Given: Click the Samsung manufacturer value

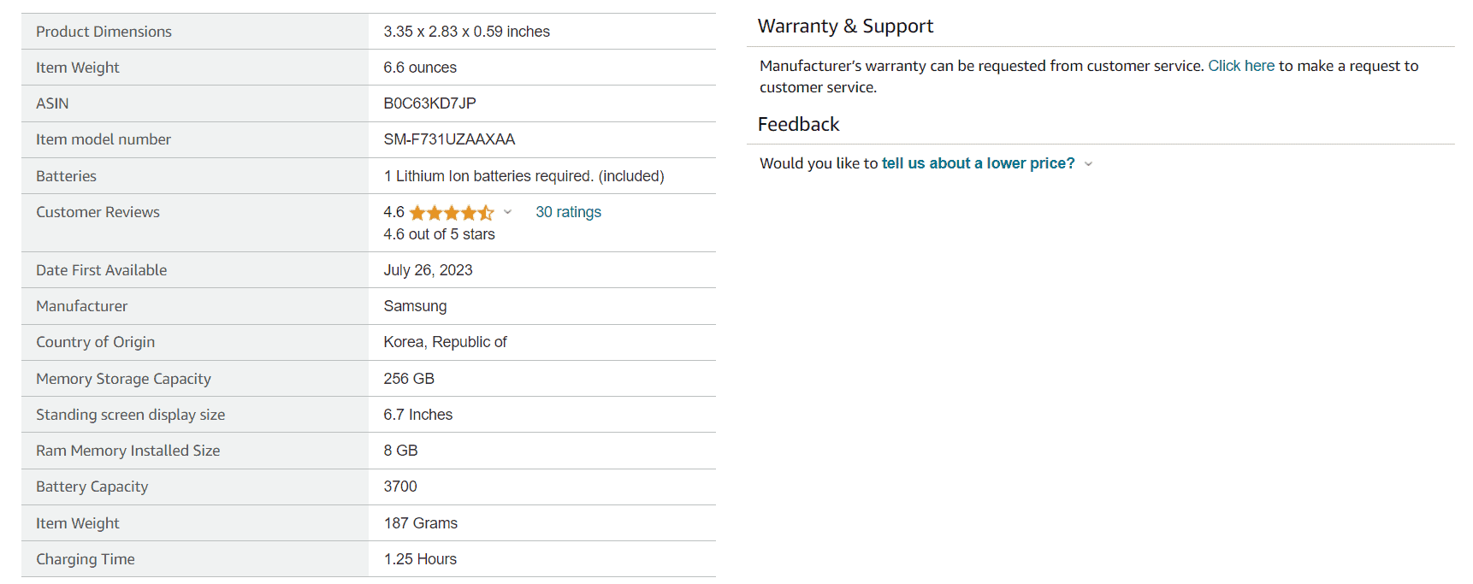Looking at the screenshot, I should pos(415,306).
